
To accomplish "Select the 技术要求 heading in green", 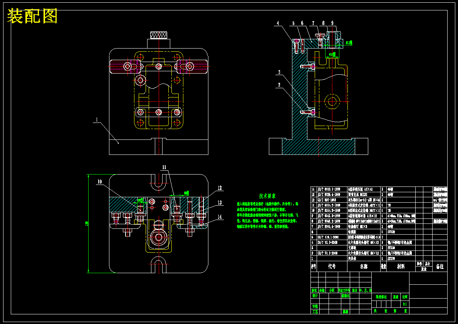I will coord(267,196).
